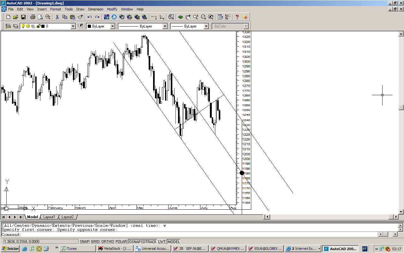404x253 pixels.
Task: Click the Iniciar start button
Action: point(10,249)
